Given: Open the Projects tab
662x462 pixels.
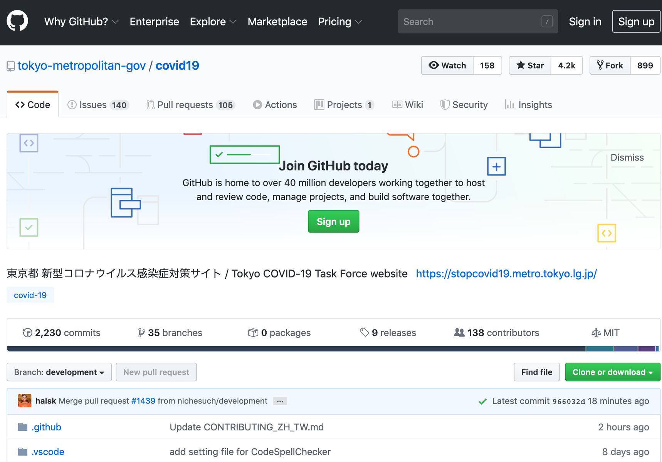Looking at the screenshot, I should click(x=344, y=105).
